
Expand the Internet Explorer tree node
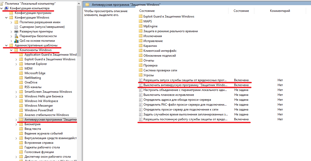(x=16, y=64)
